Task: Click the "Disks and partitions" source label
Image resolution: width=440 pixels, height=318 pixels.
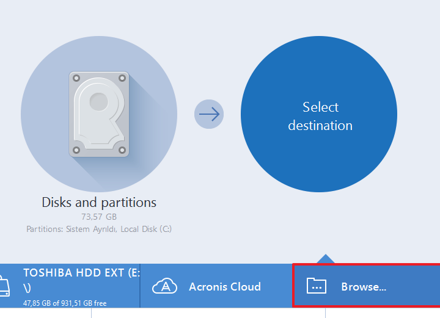Action: click(x=99, y=203)
